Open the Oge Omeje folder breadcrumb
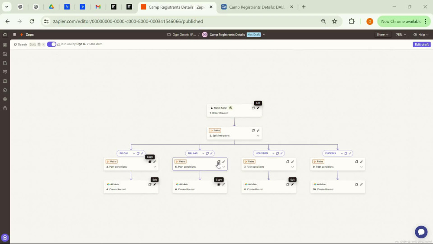Viewport: 433px width, 244px height. (x=182, y=35)
